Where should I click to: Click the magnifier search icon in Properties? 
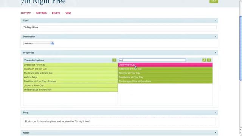[204, 60]
